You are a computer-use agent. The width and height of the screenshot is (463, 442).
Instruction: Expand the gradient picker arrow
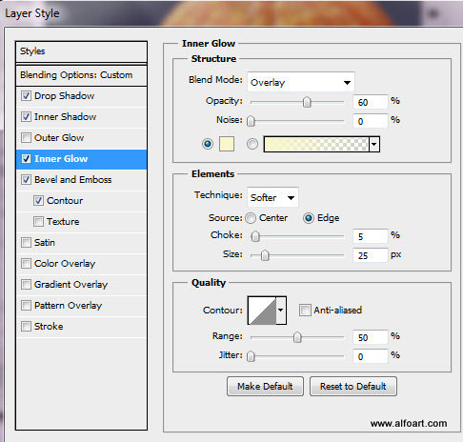click(374, 145)
